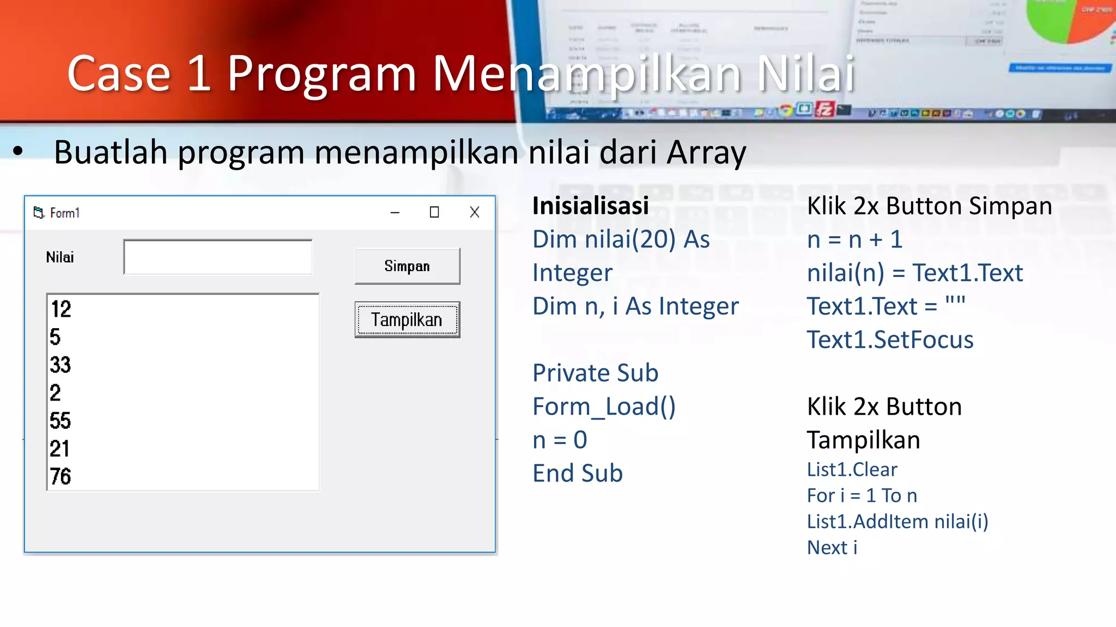Click the Simpan button

[x=407, y=266]
